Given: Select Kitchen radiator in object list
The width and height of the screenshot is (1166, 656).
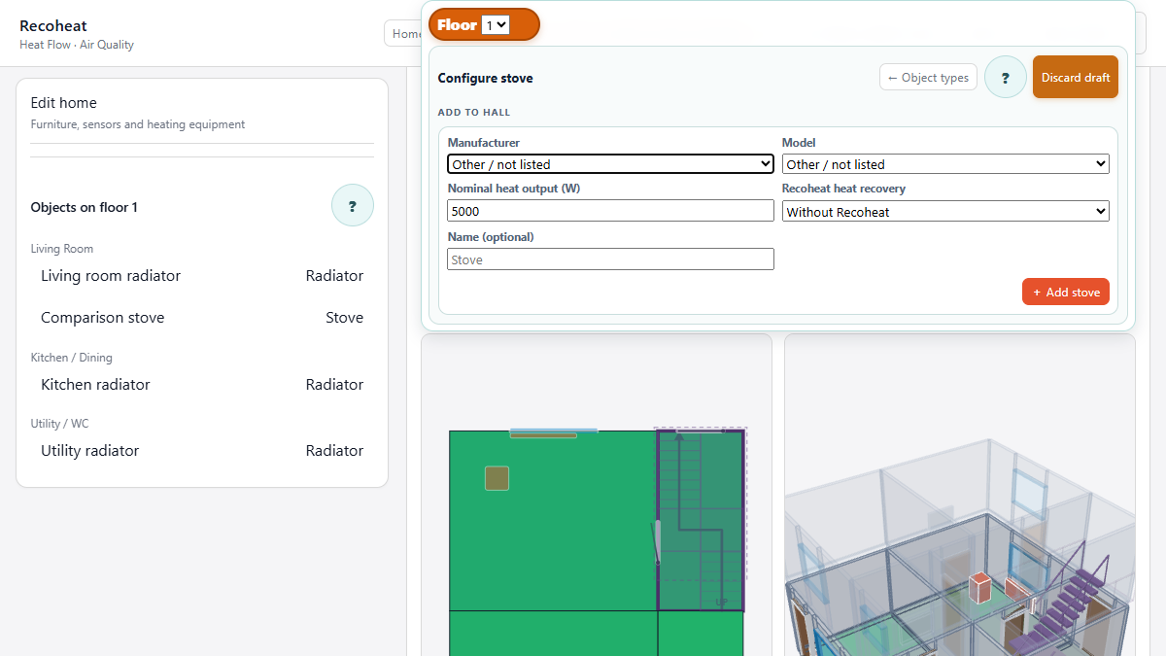Looking at the screenshot, I should coord(202,385).
